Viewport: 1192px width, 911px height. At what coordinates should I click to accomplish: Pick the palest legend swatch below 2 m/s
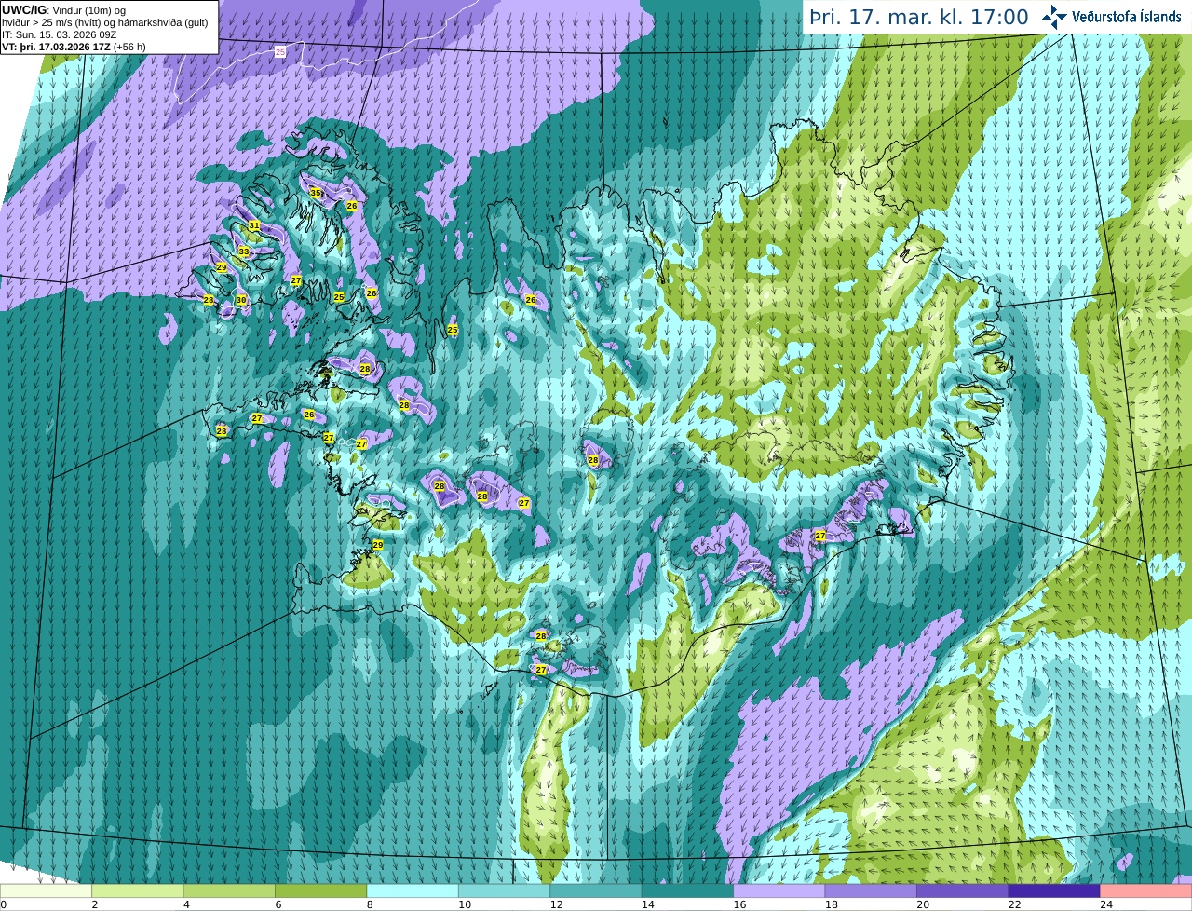46,891
